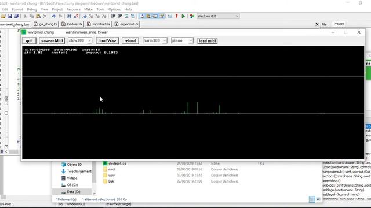Click the Replace toolbar icon
The width and height of the screenshot is (371, 208).
pos(76,16)
